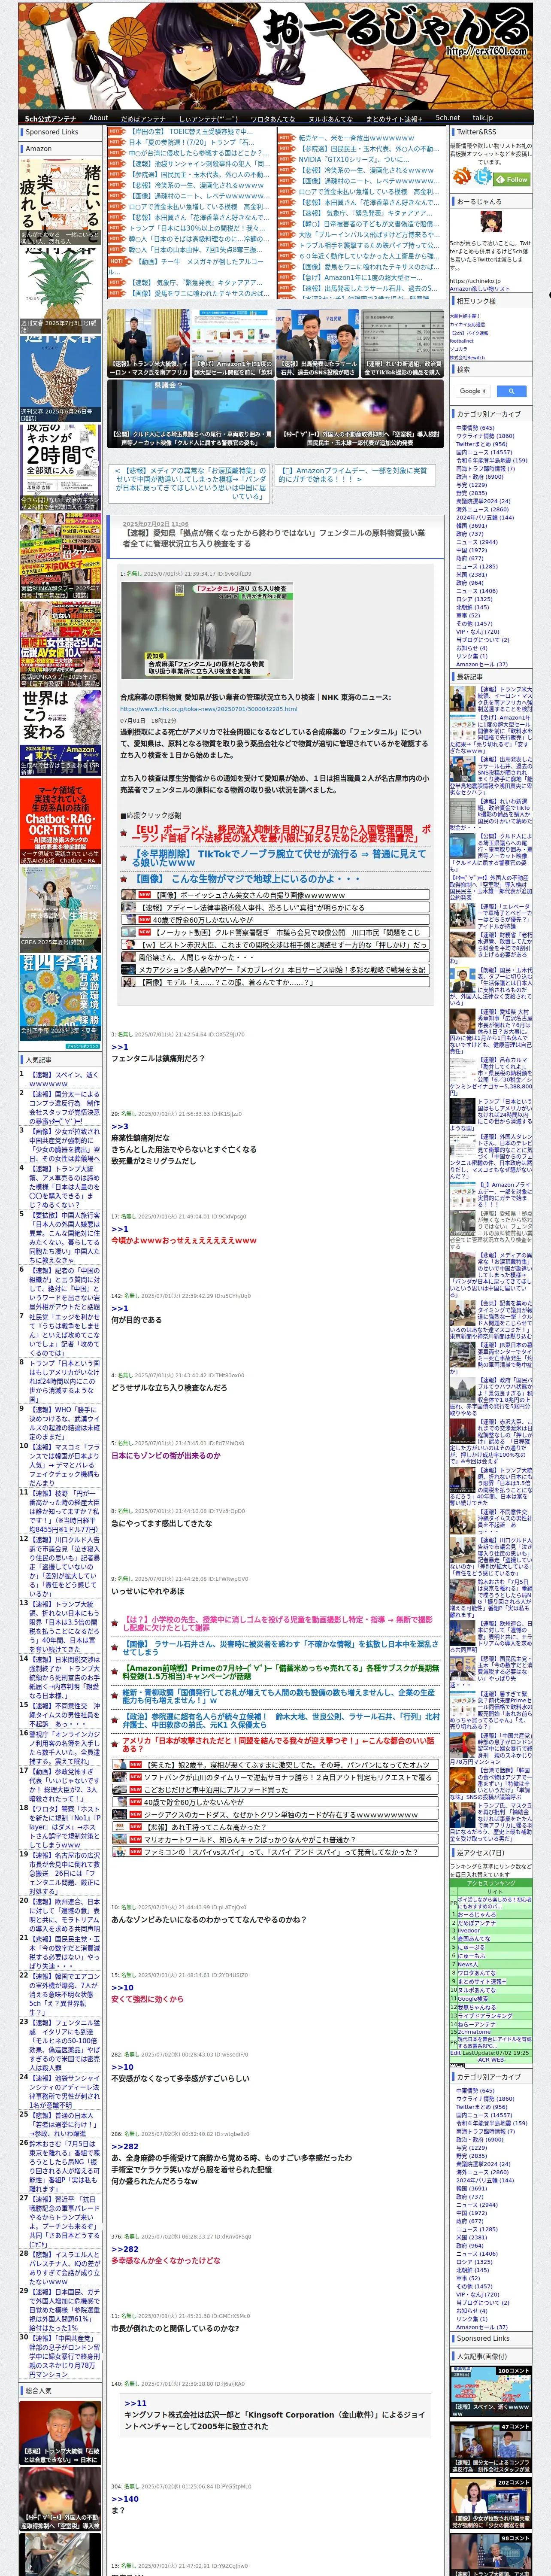Viewport: 551px width, 2576px height.
Task: Open the 中国情勢 (645) category link
Action: 475,428
